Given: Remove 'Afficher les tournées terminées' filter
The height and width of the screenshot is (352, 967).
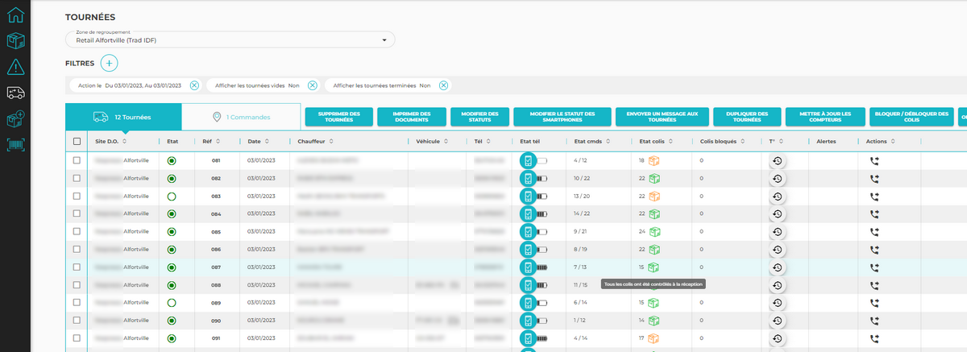Looking at the screenshot, I should [x=443, y=85].
